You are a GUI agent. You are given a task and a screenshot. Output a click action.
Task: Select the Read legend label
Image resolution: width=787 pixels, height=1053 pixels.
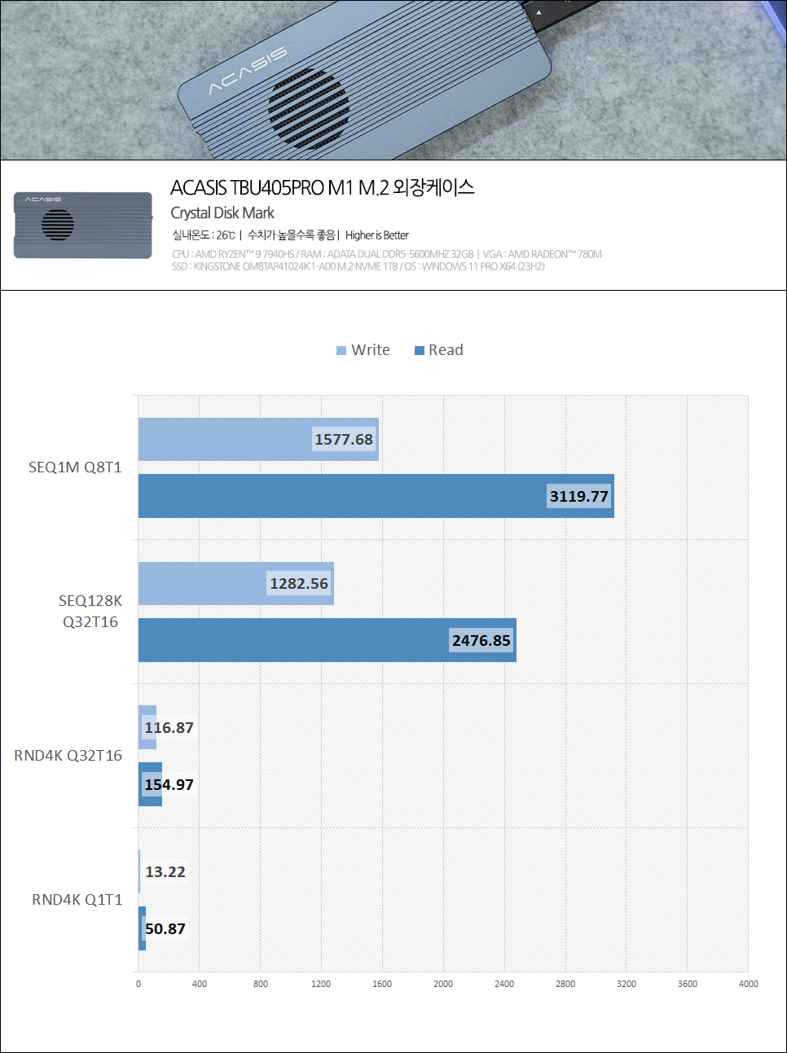[x=446, y=350]
